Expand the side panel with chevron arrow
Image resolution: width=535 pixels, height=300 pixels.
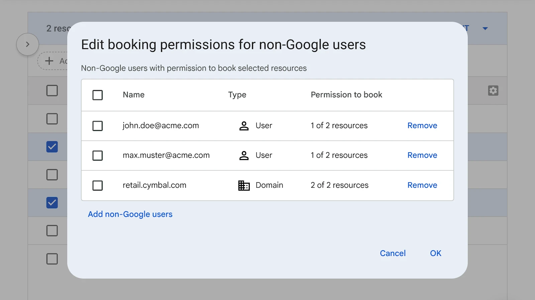pyautogui.click(x=27, y=44)
